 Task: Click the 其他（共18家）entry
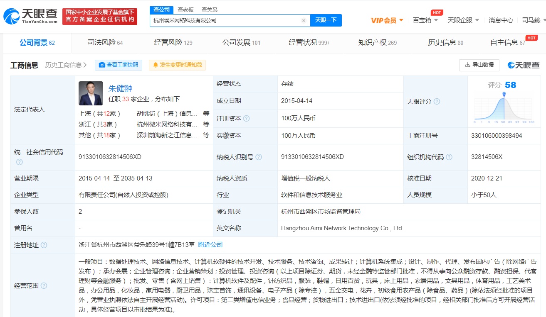100,135
